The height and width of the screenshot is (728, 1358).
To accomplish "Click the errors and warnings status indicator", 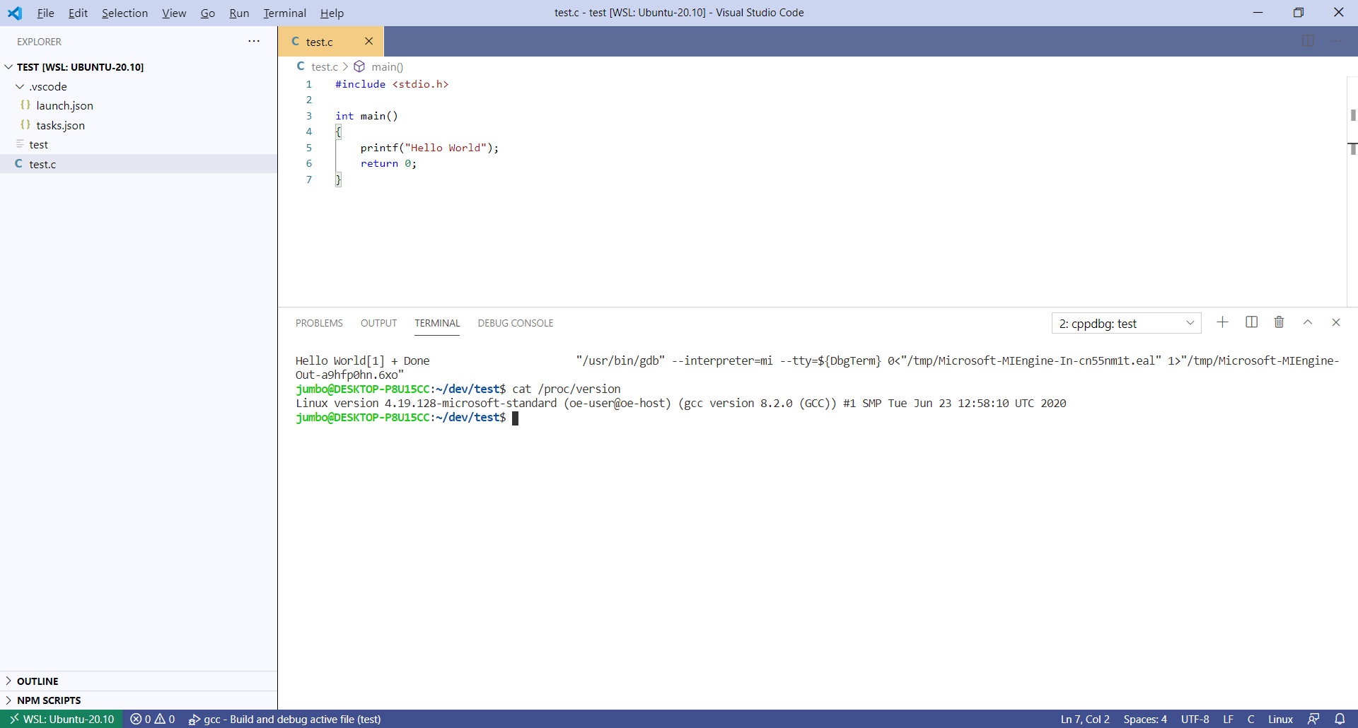I will tap(152, 719).
